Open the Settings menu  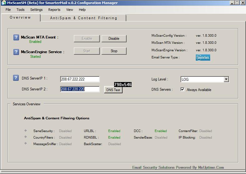point(36,10)
